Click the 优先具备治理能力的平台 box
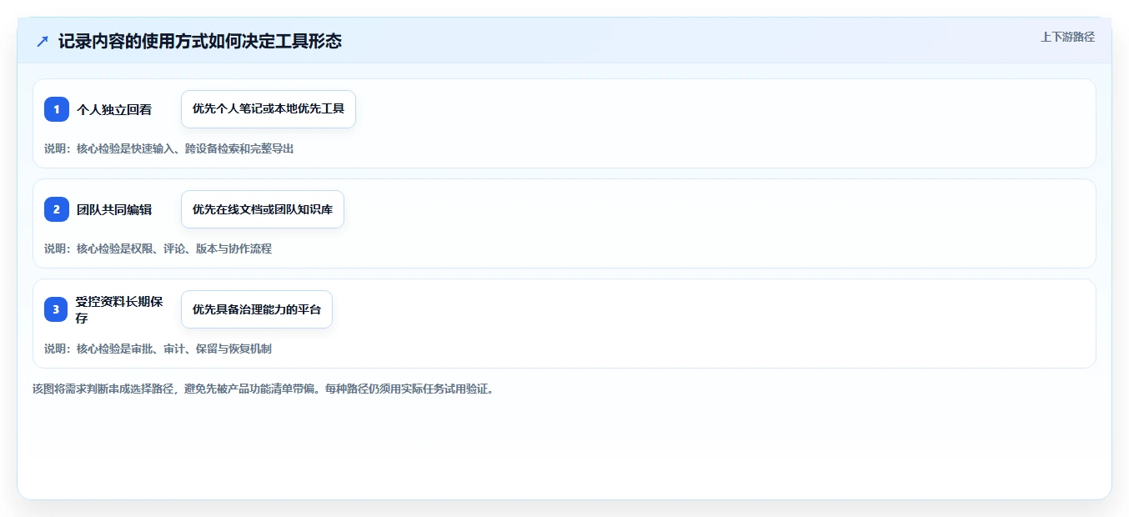 click(x=257, y=309)
